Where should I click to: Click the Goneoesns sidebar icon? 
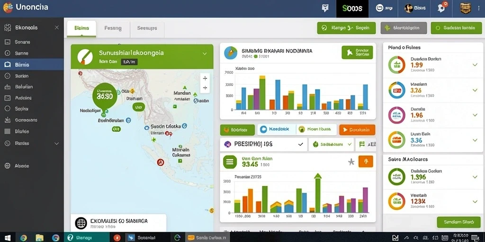coord(8,120)
